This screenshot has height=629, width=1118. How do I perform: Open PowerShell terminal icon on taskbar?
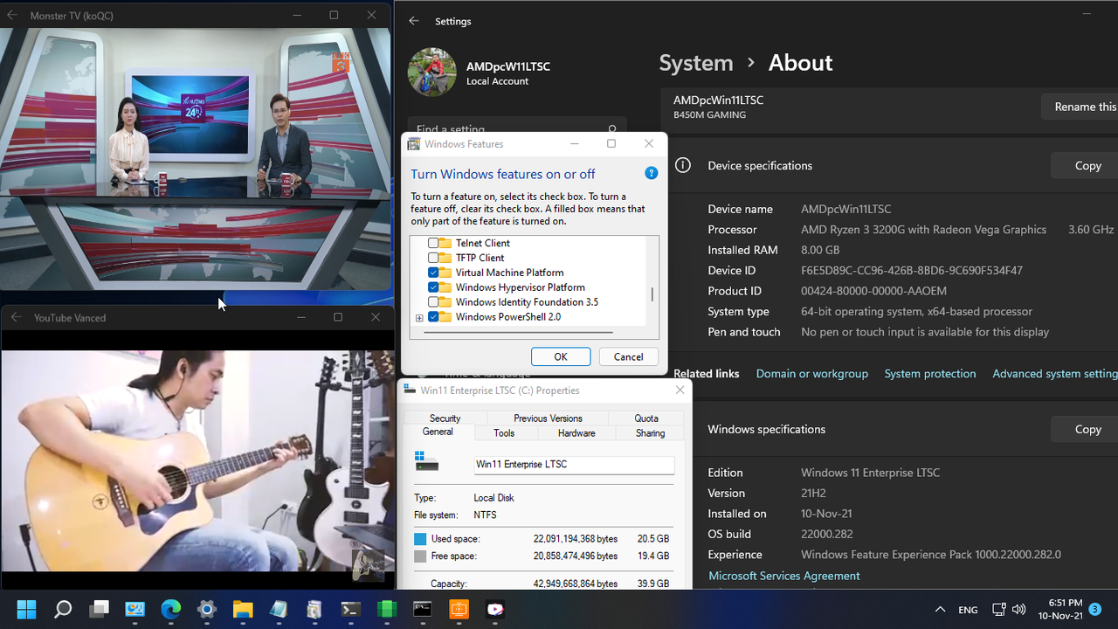click(350, 609)
